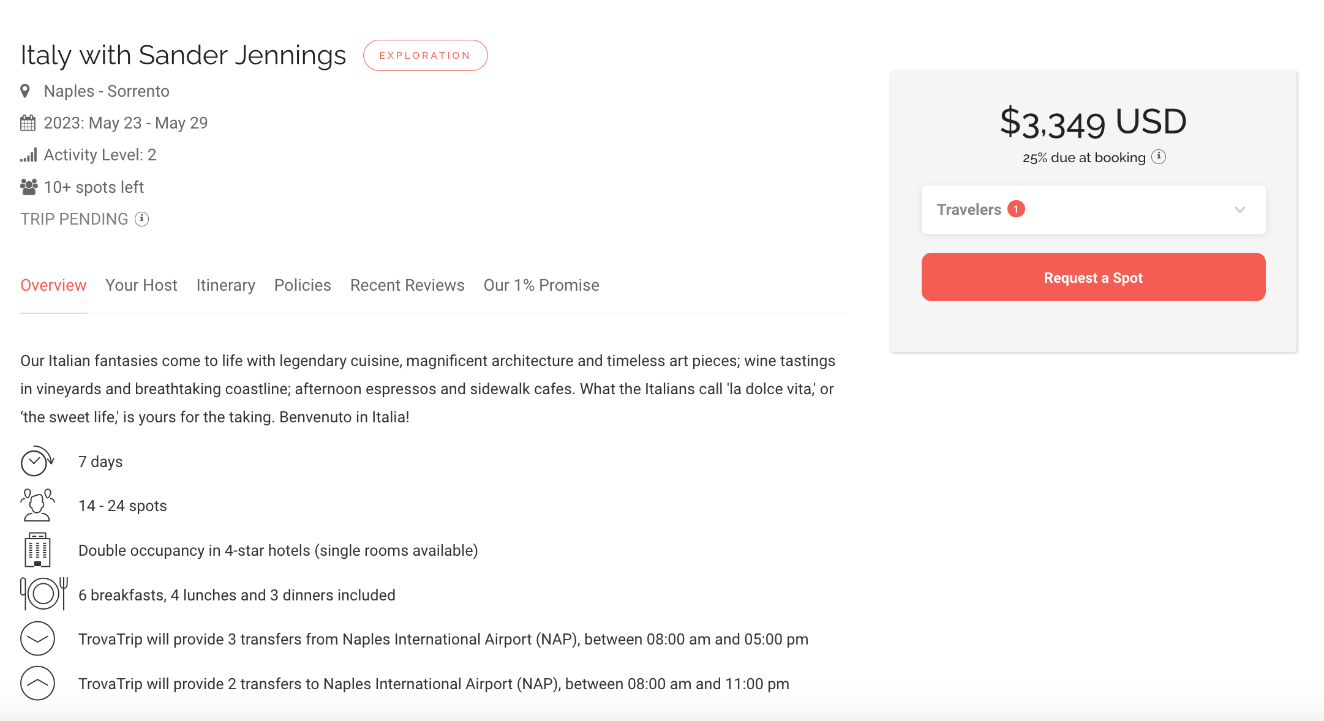Click the arrival transfers down-chevron circle

(37, 638)
